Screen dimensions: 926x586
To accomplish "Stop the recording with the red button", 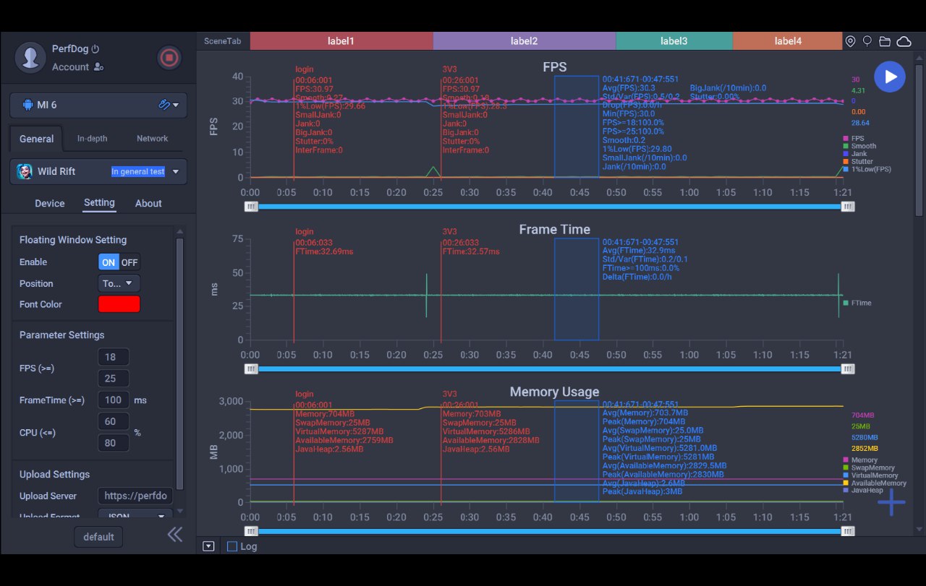I will click(169, 58).
